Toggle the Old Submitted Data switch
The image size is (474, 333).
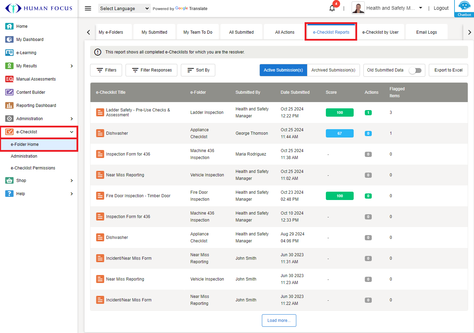pos(415,70)
